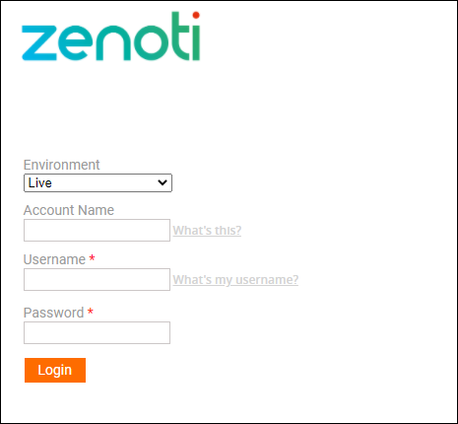Open the "What's my username?" link
Screen dimensions: 458x424
point(235,280)
